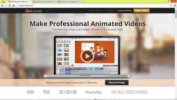Open Chrome hamburger menu
Image resolution: width=177 pixels, height=100 pixels.
(x=175, y=6)
